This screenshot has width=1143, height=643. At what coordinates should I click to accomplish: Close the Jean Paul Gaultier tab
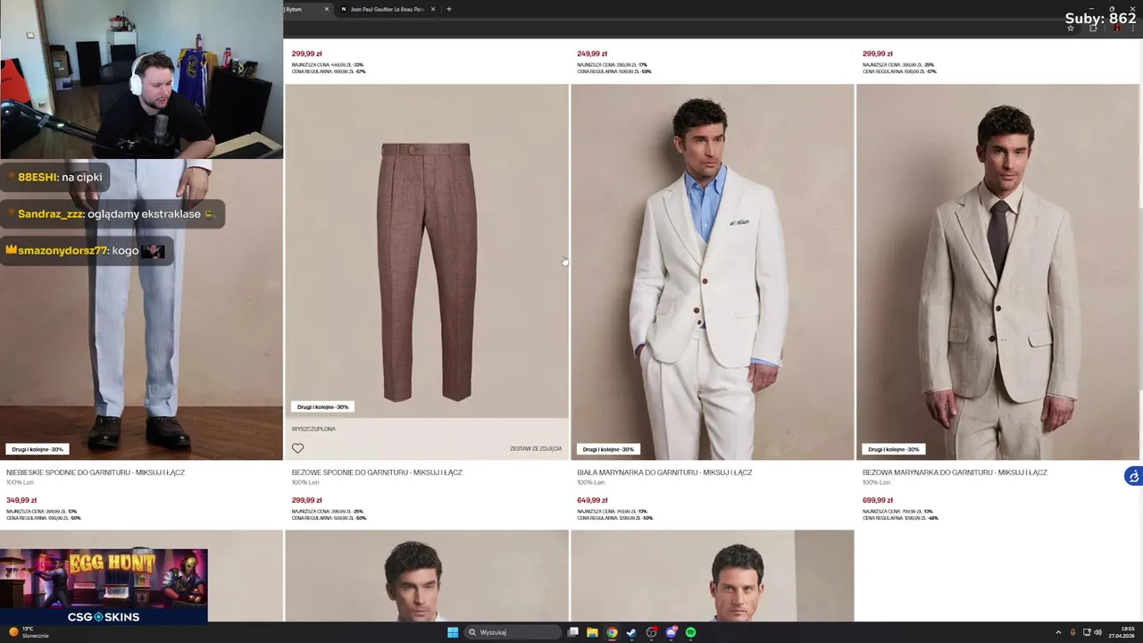click(433, 9)
